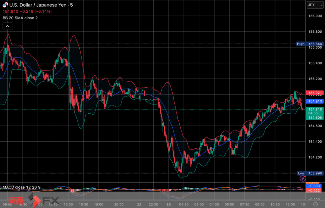Click the 東西FX logo watermark
325x208 pixels.
click(34, 201)
